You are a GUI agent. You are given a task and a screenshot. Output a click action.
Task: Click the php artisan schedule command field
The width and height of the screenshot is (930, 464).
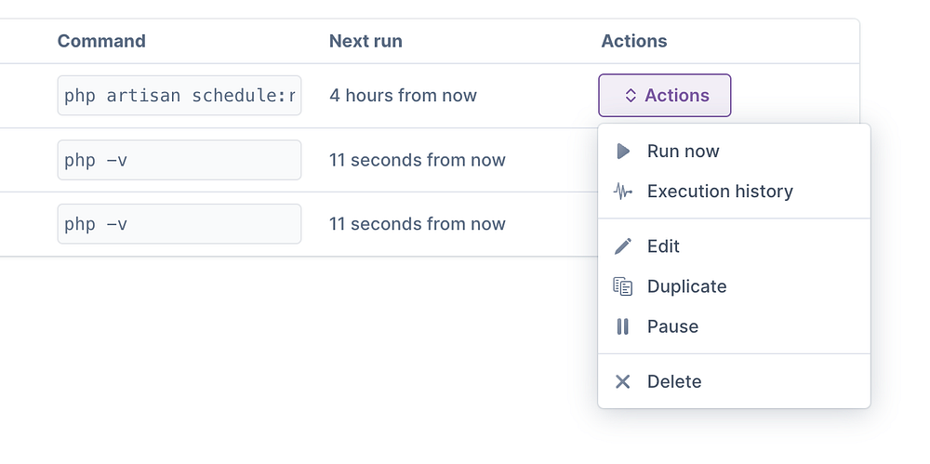click(x=179, y=96)
